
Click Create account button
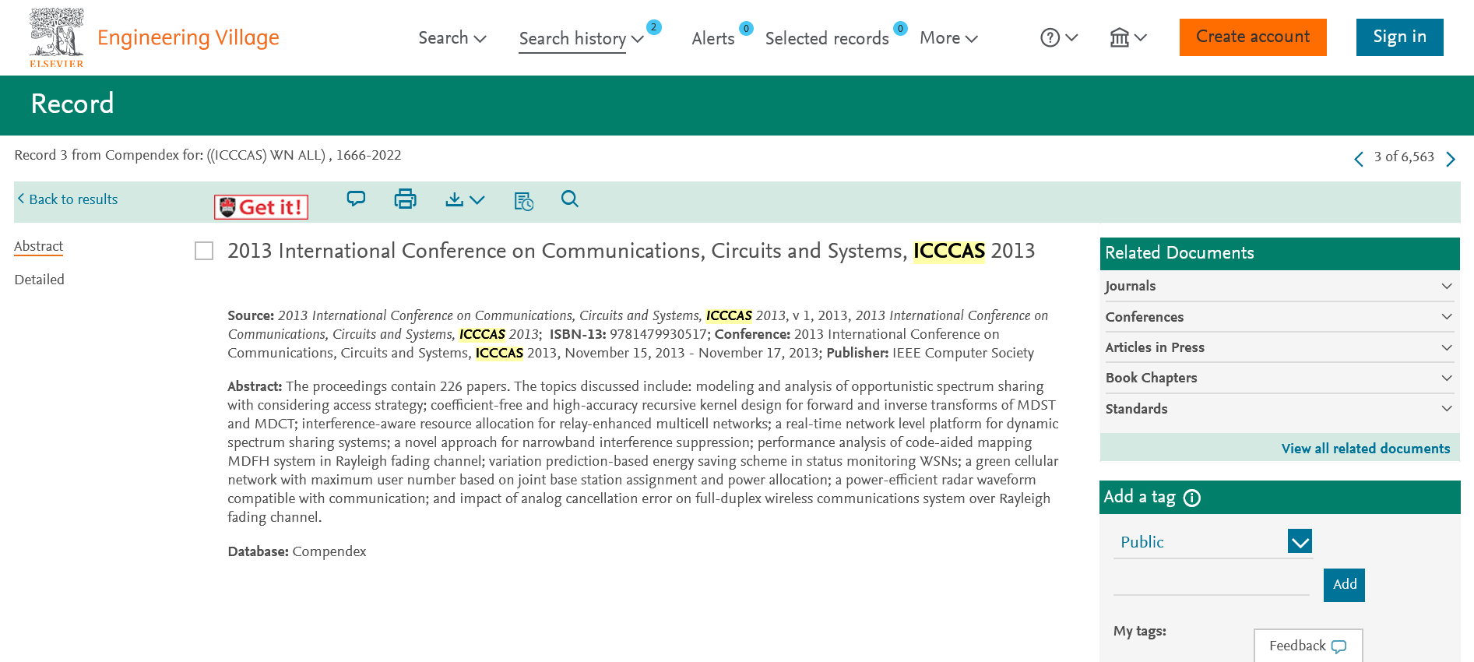(x=1253, y=37)
